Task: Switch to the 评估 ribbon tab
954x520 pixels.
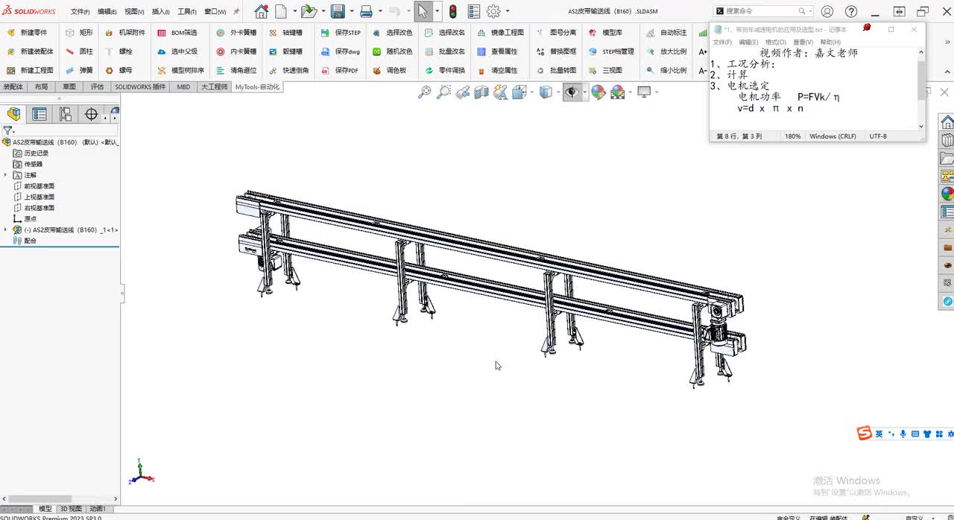Action: 97,87
